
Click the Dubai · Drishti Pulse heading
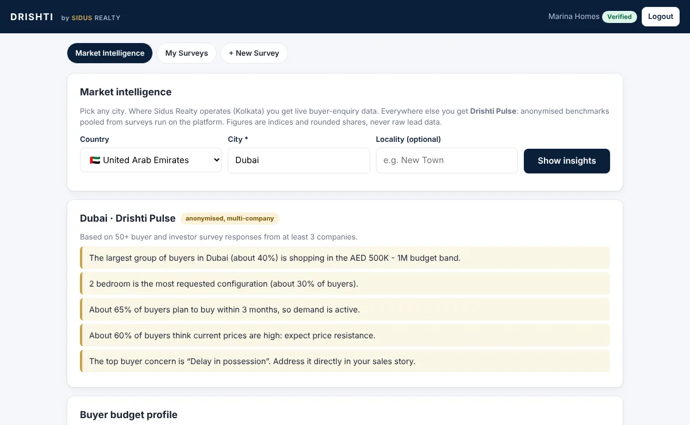pyautogui.click(x=128, y=218)
